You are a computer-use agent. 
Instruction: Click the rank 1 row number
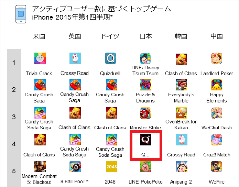[x=14, y=63]
